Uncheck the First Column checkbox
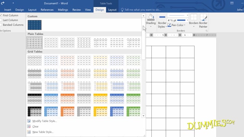 [1, 15]
